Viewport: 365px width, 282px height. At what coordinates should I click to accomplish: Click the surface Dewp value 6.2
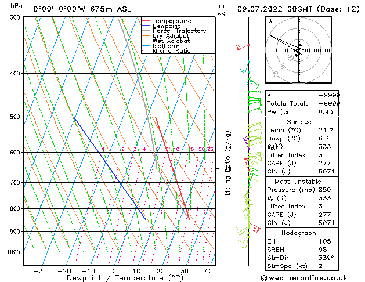[324, 139]
